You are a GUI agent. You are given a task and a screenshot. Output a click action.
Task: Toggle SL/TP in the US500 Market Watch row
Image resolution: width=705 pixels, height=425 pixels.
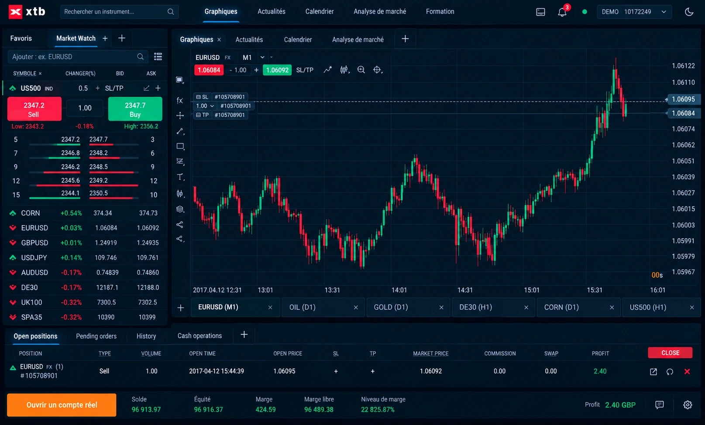114,88
